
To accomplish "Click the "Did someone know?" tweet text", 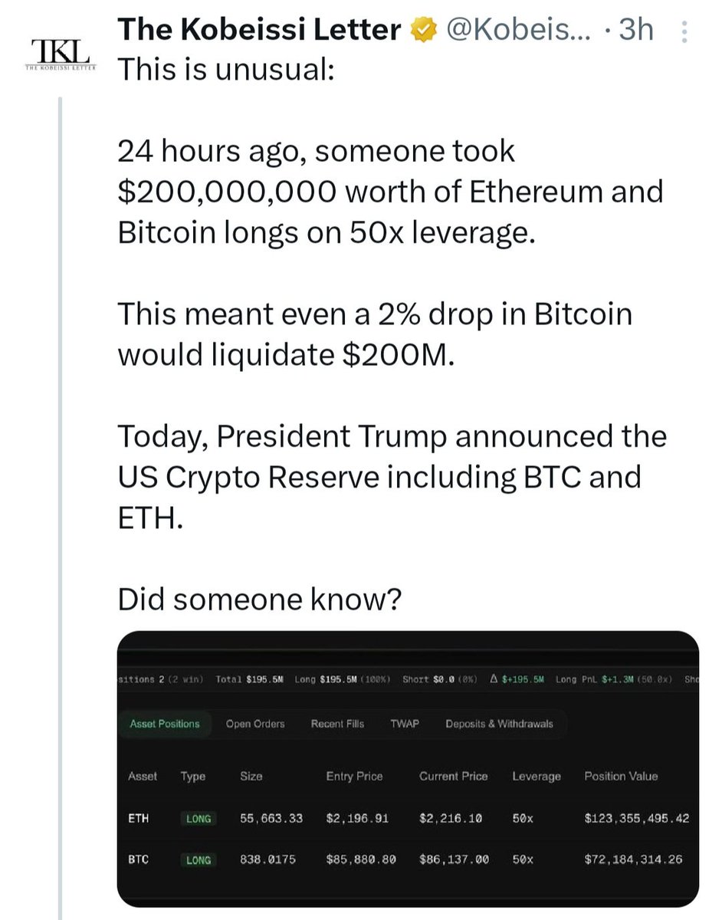I will pos(259,600).
